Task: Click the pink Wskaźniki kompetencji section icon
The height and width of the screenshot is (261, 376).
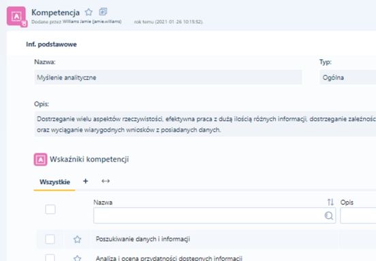Action: click(40, 159)
